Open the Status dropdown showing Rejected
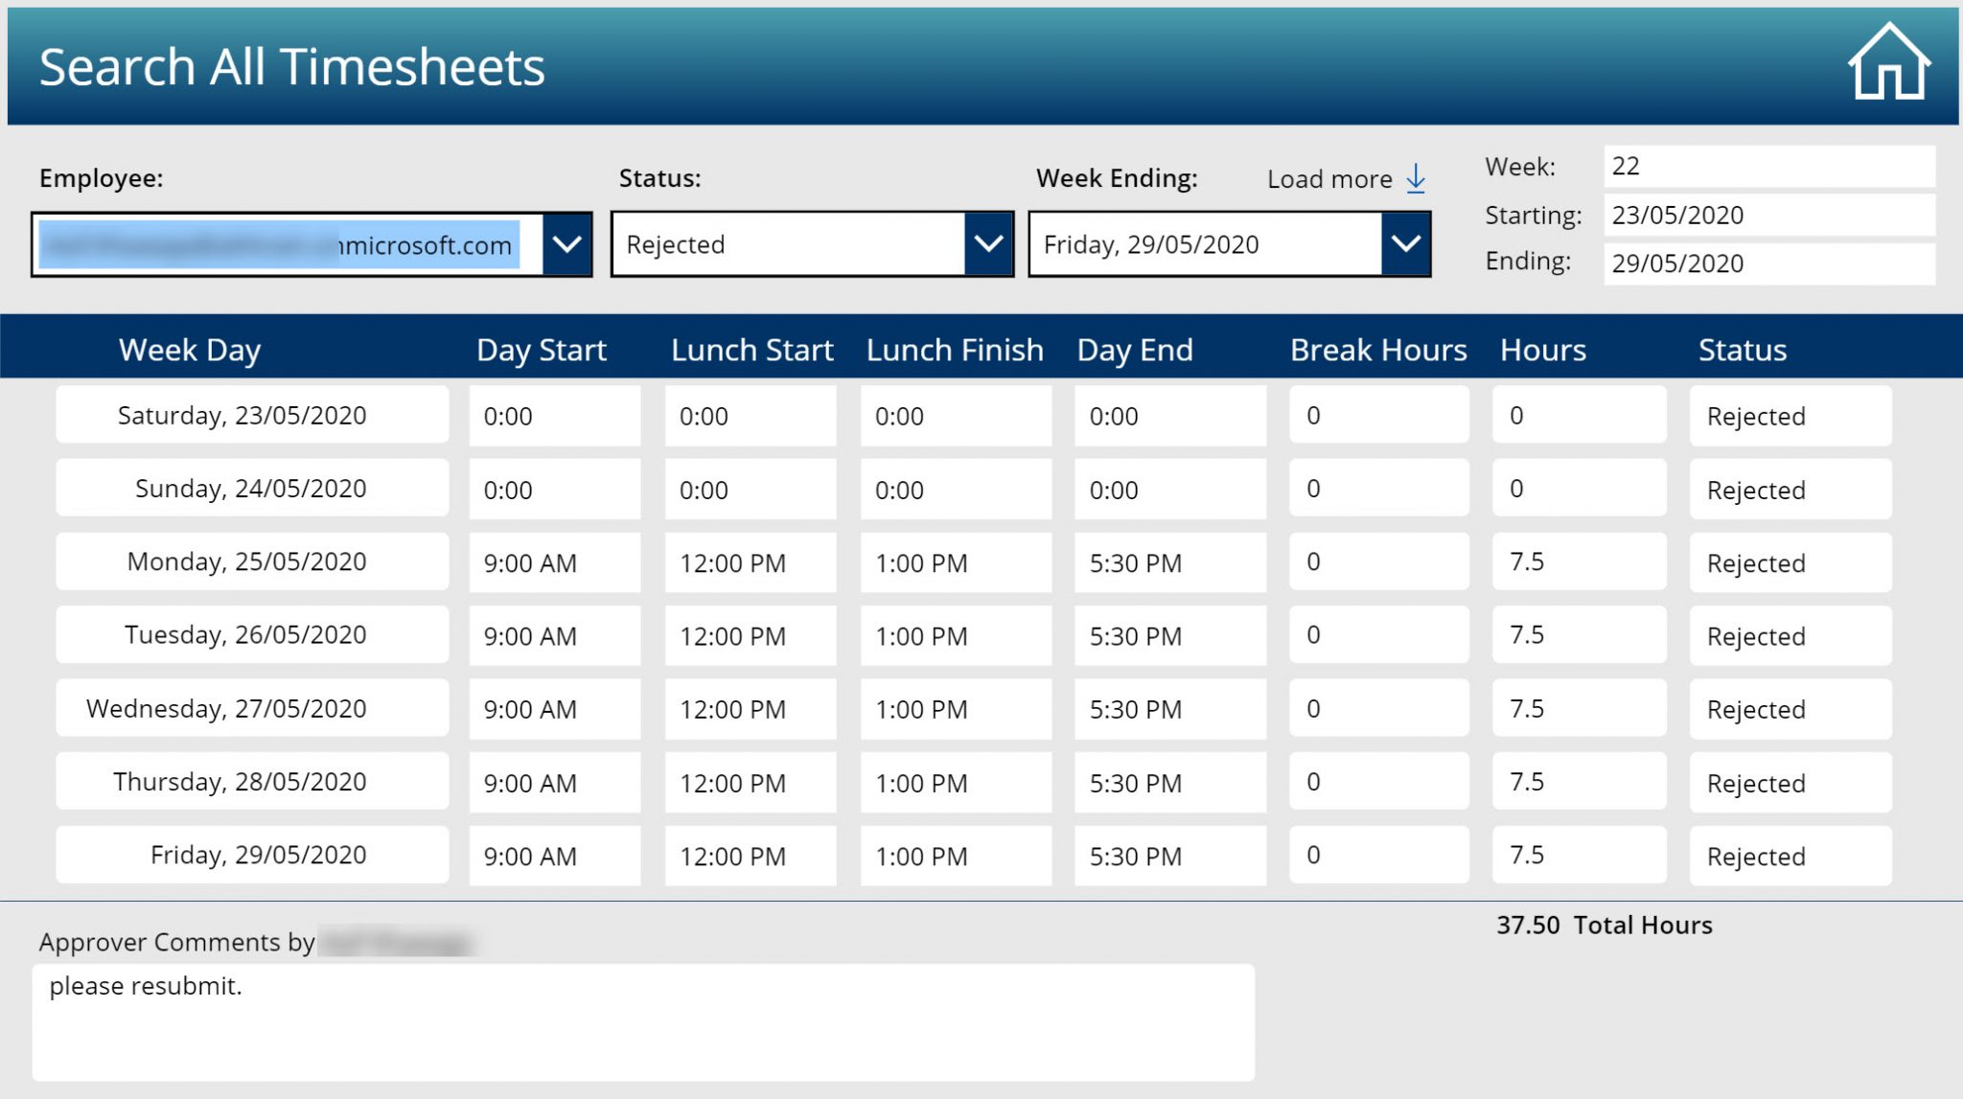The width and height of the screenshot is (1963, 1099). point(988,245)
